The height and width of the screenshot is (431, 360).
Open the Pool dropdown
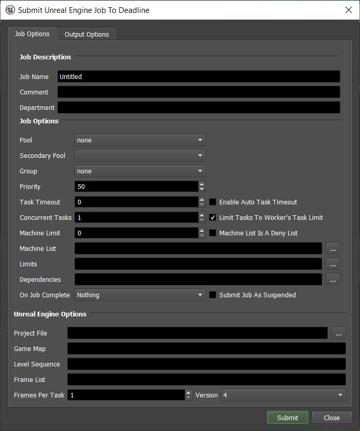[x=140, y=140]
